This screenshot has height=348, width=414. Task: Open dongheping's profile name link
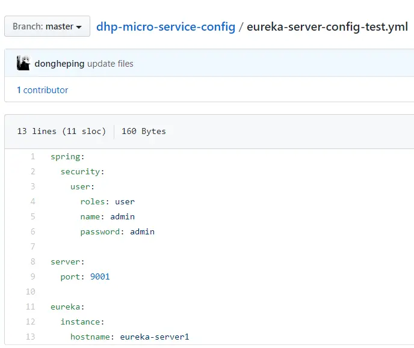coord(59,64)
